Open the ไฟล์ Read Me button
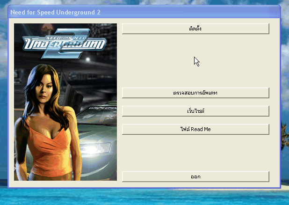289x205 pixels. pos(195,129)
